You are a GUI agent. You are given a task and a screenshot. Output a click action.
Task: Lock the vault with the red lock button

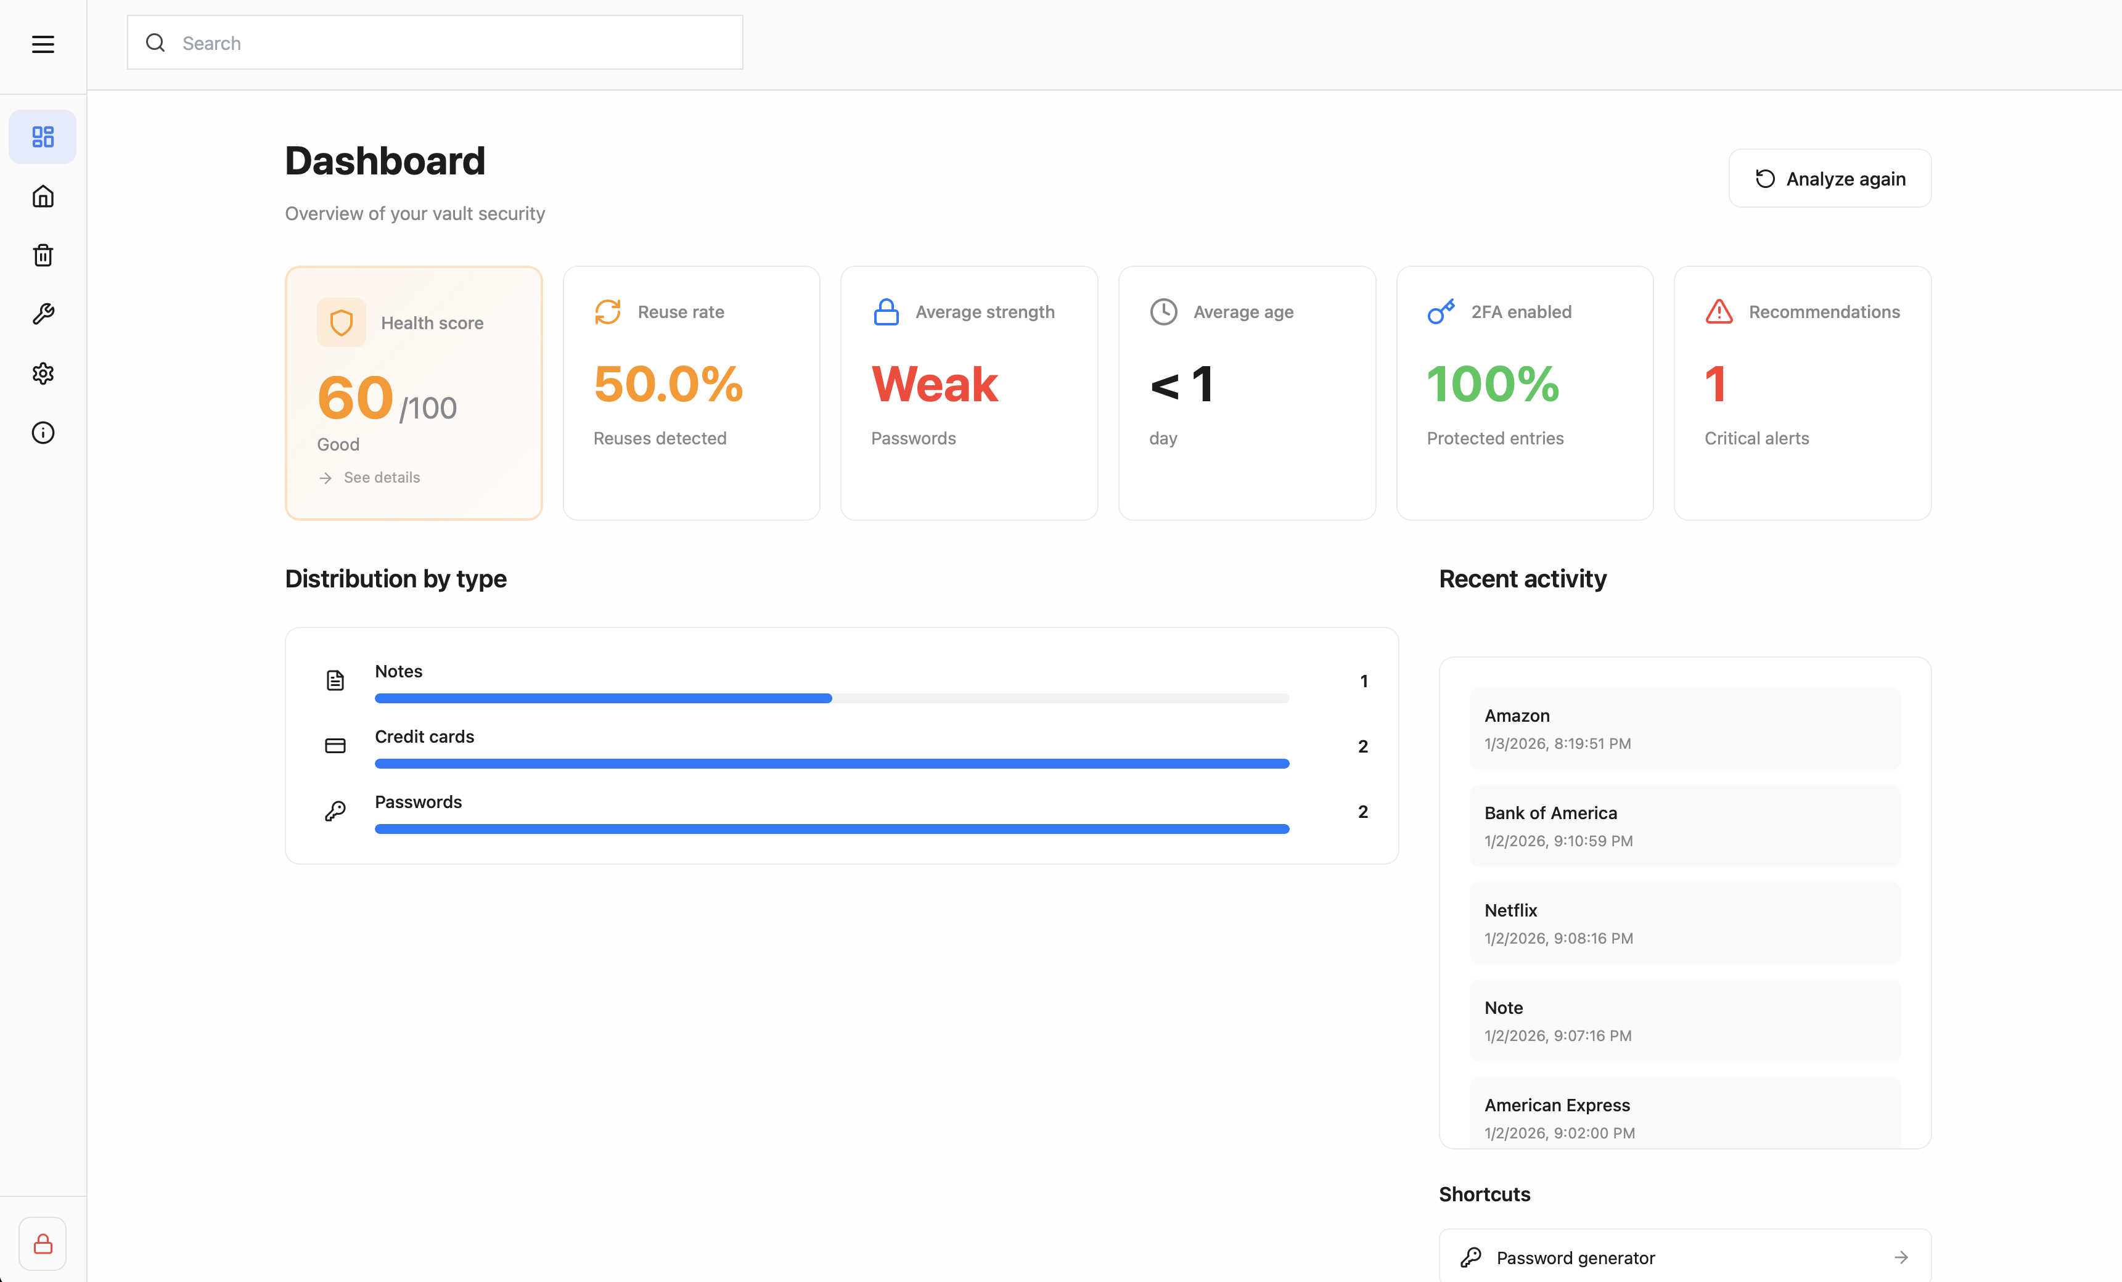(x=43, y=1243)
